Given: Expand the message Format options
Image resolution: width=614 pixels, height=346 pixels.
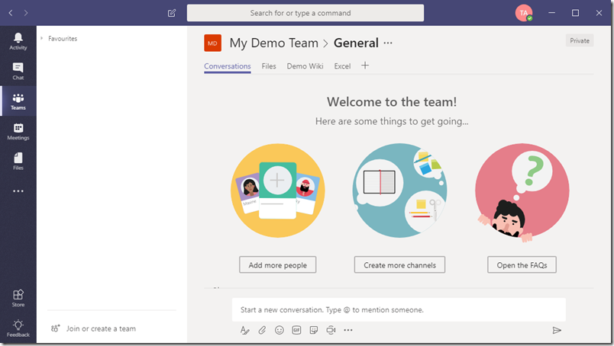Looking at the screenshot, I should [x=244, y=330].
